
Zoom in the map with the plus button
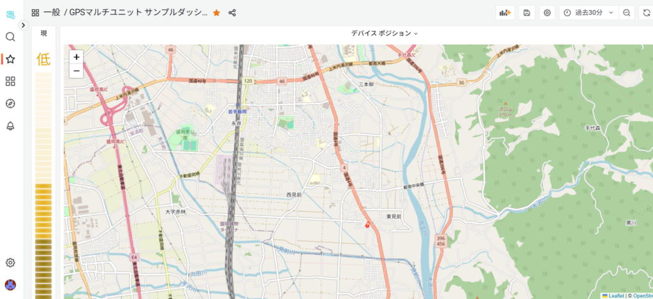[x=77, y=57]
